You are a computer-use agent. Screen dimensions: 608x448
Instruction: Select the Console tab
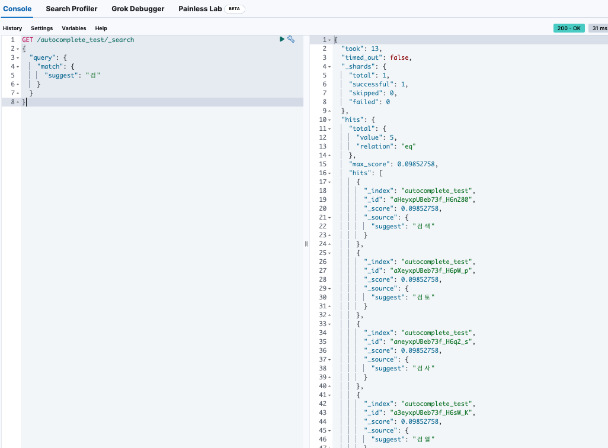pyautogui.click(x=17, y=9)
